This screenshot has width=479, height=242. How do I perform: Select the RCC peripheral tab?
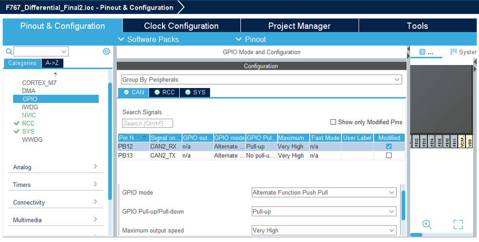point(164,92)
